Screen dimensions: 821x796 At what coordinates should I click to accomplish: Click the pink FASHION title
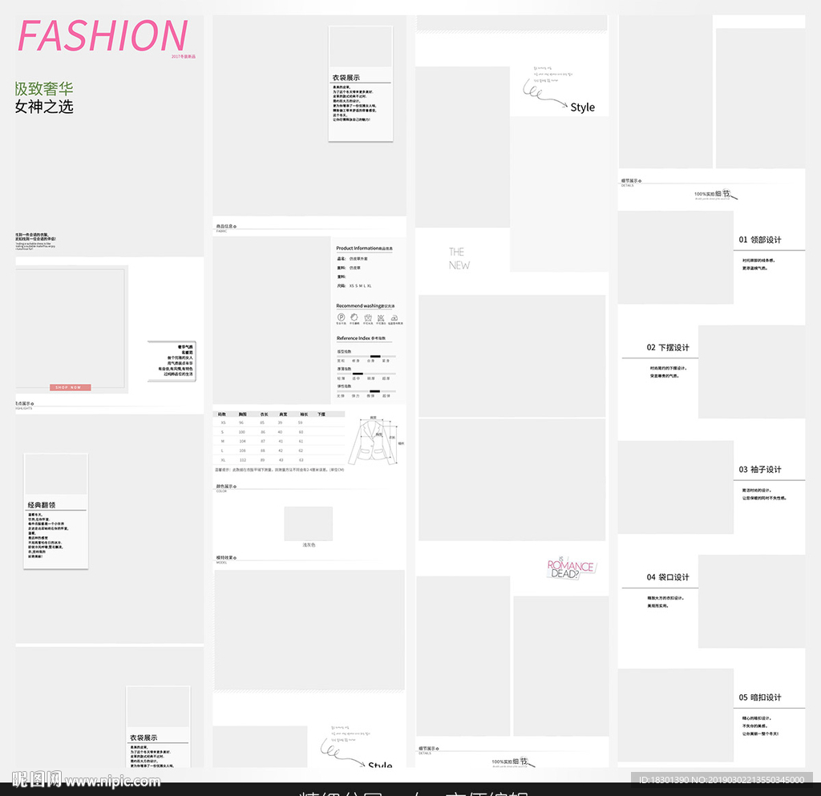102,36
